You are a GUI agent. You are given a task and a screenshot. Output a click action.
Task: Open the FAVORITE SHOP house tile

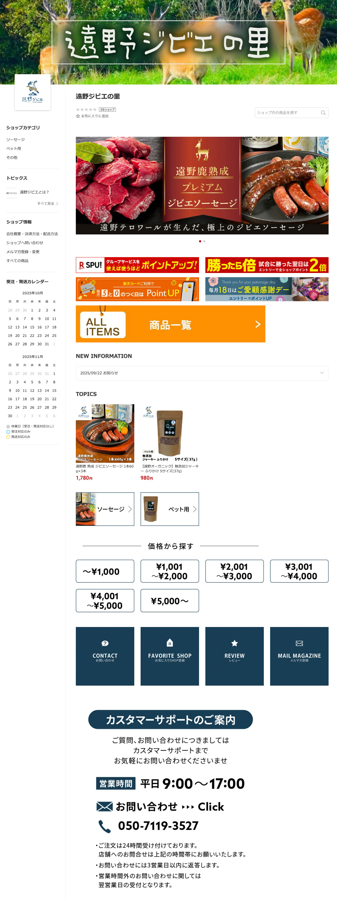pyautogui.click(x=170, y=656)
